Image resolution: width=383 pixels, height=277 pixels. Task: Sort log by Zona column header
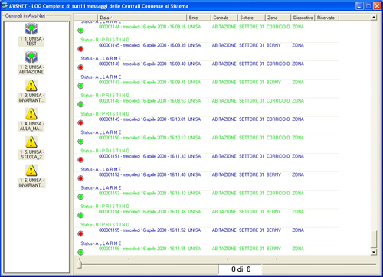pyautogui.click(x=278, y=18)
